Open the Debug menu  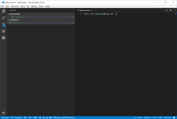(x=34, y=7)
